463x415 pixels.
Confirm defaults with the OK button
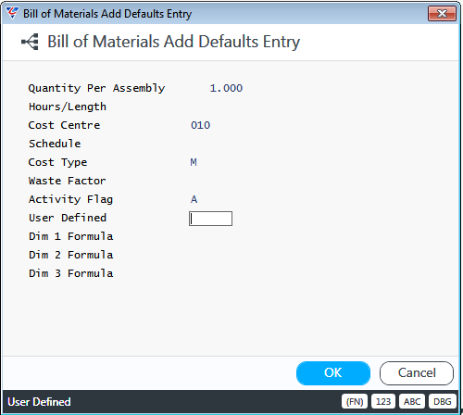333,373
